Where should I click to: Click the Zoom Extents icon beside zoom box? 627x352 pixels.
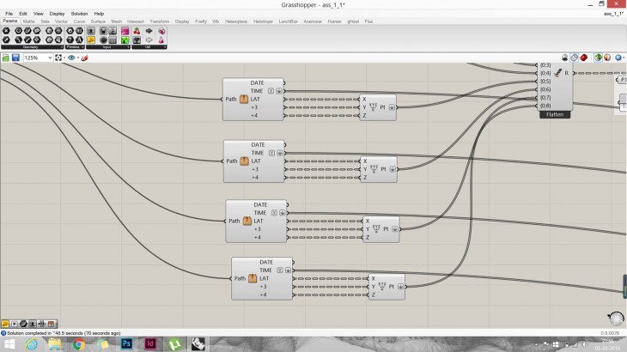click(x=58, y=58)
